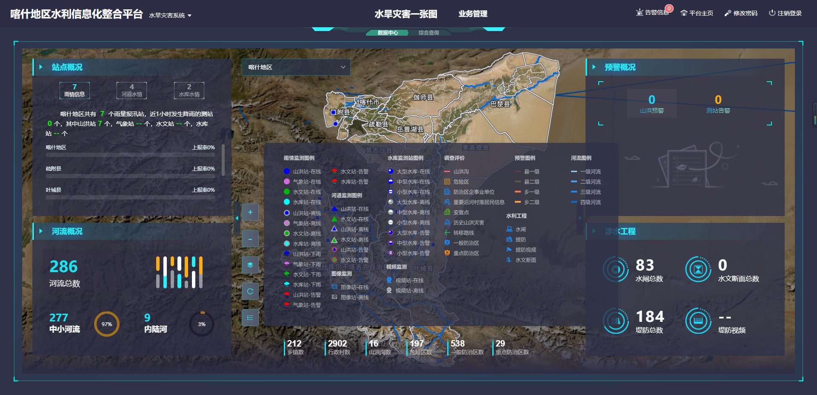Switch to 水库水情 station toggle box
This screenshot has width=817, height=395.
coord(189,91)
